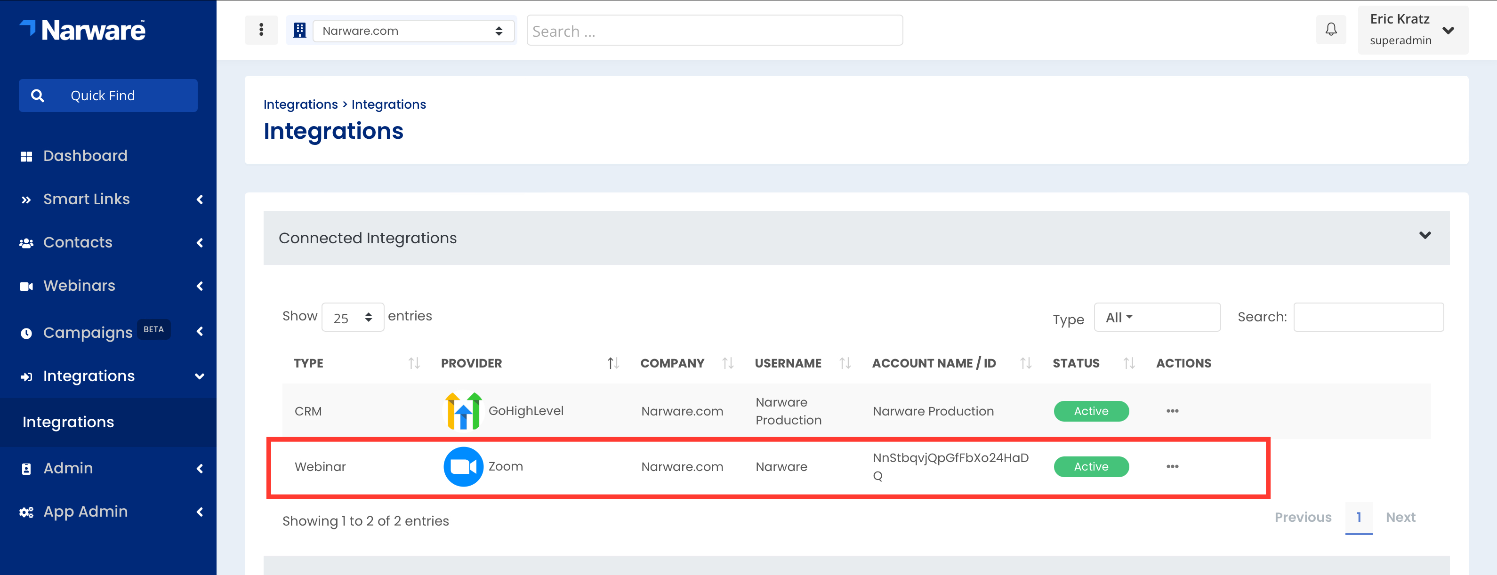Viewport: 1497px width, 575px height.
Task: Click the building icon beside Narware.com selector
Action: (x=300, y=30)
